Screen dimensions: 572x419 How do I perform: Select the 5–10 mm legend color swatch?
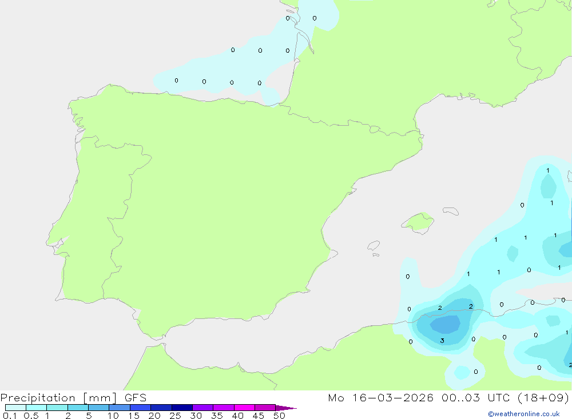(99, 408)
